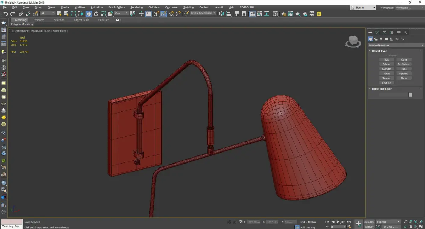
Task: Click the Redo arrow icon
Action: (x=12, y=14)
